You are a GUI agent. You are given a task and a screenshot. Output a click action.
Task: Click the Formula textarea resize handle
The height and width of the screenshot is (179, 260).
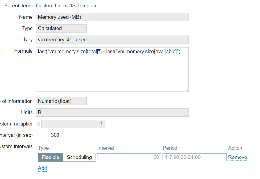[x=187, y=90]
